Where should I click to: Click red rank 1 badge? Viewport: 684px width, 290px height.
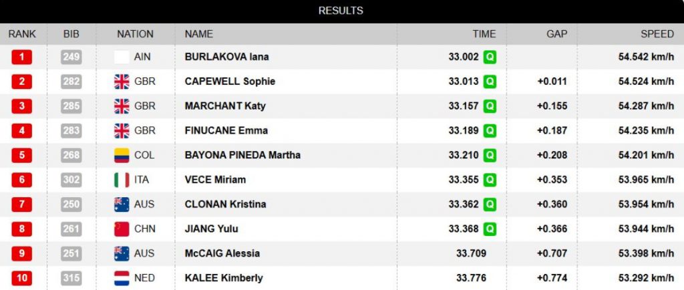pos(21,57)
